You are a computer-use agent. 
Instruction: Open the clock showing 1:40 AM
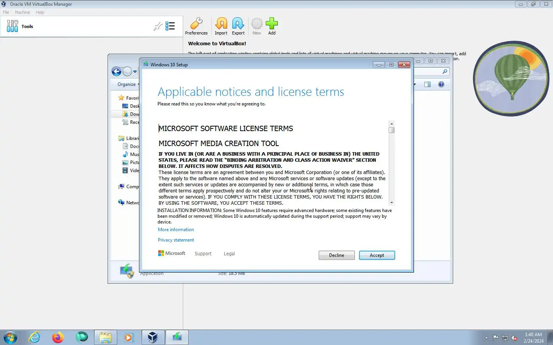533,337
